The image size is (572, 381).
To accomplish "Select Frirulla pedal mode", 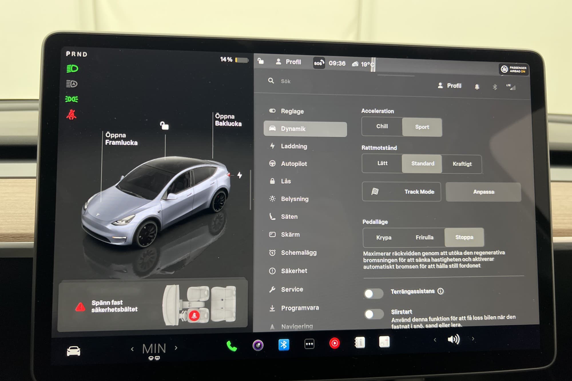I will pyautogui.click(x=424, y=238).
